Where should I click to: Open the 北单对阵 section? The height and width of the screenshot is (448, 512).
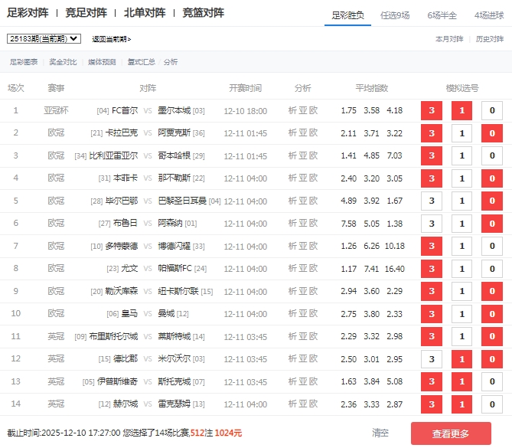pyautogui.click(x=145, y=13)
